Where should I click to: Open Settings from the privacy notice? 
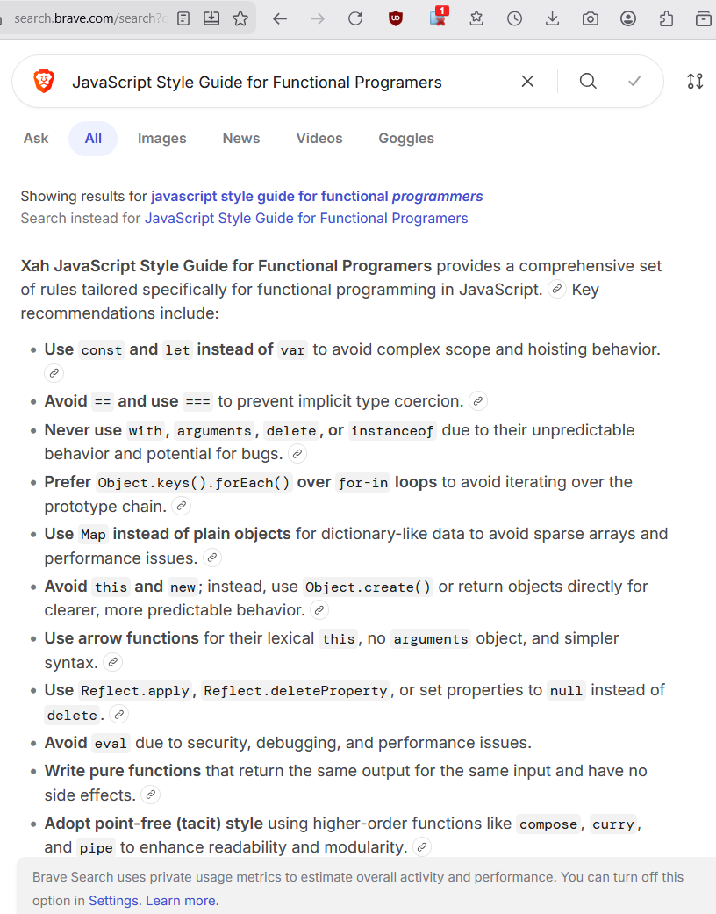click(113, 900)
